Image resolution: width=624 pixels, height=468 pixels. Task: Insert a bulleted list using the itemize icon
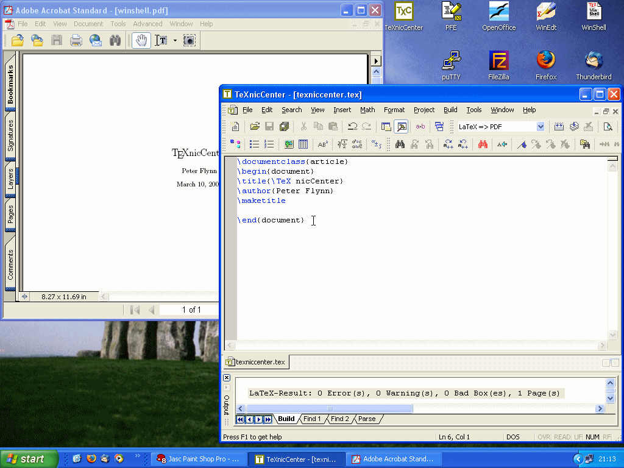[255, 144]
